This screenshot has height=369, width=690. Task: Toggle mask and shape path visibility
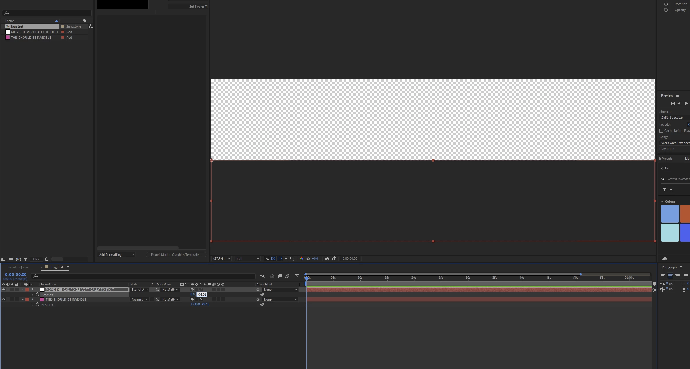click(280, 258)
